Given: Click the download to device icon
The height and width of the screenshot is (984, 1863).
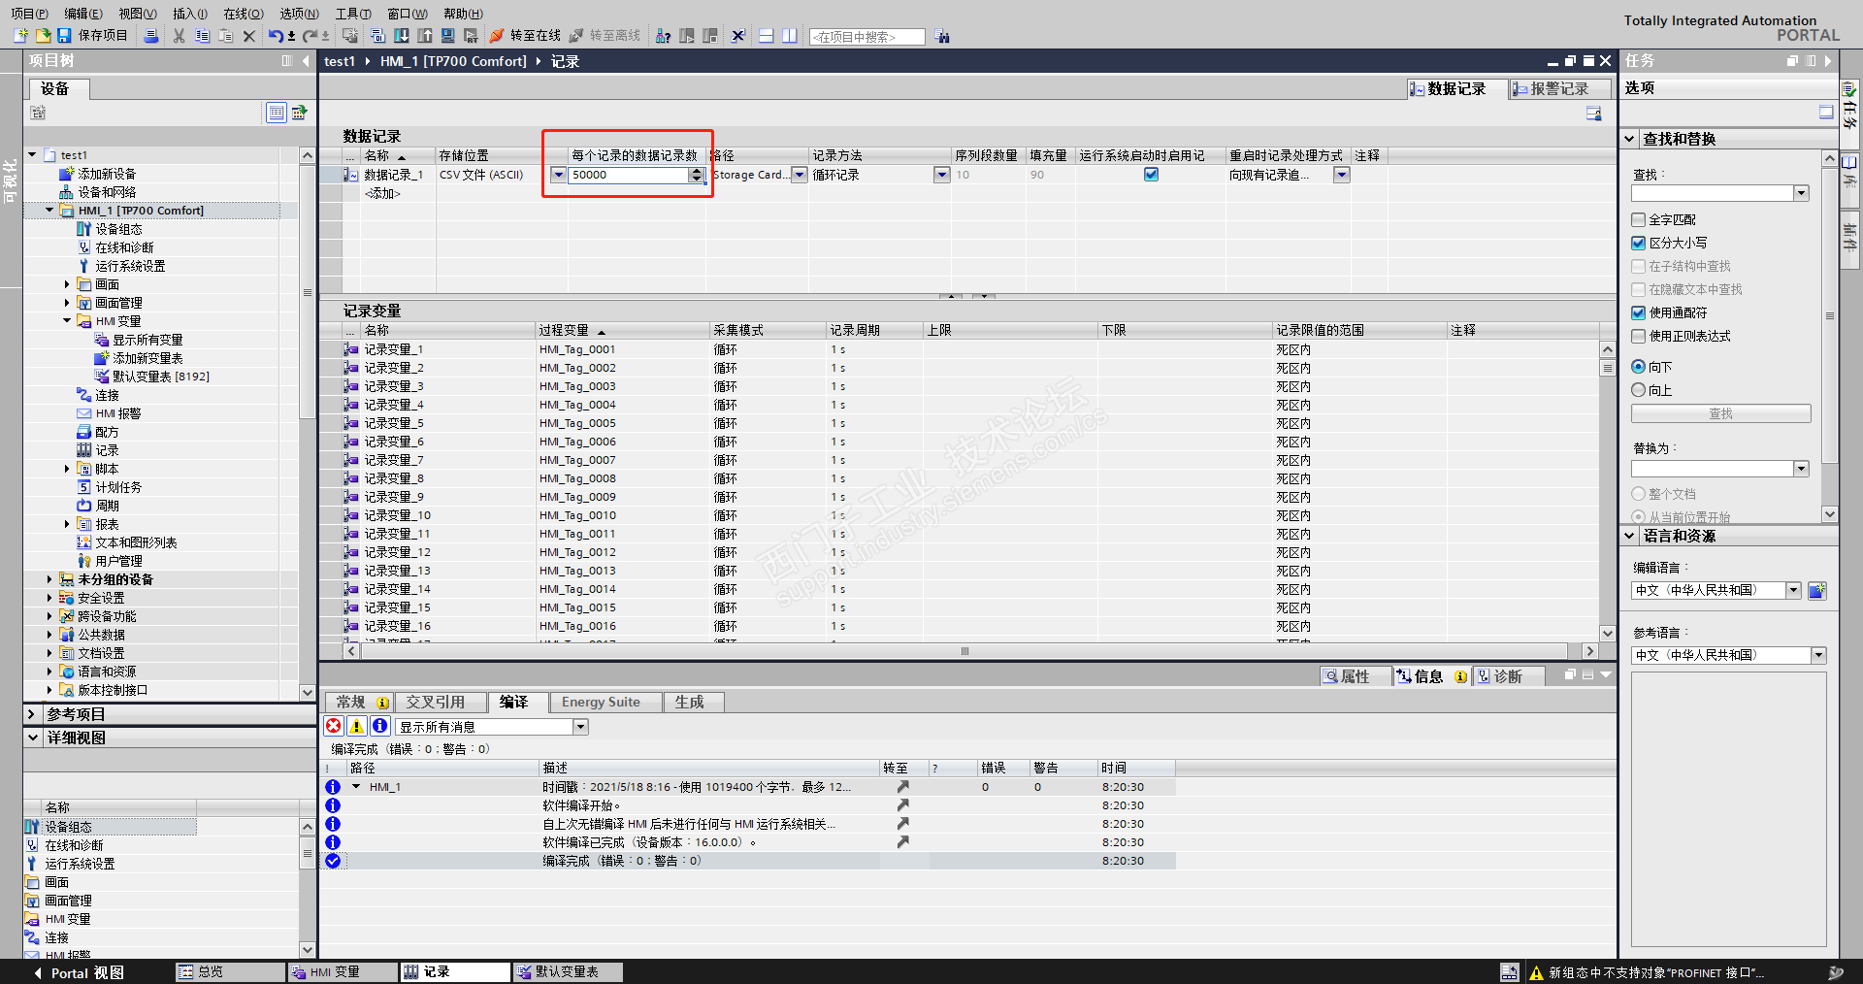Looking at the screenshot, I should (401, 36).
